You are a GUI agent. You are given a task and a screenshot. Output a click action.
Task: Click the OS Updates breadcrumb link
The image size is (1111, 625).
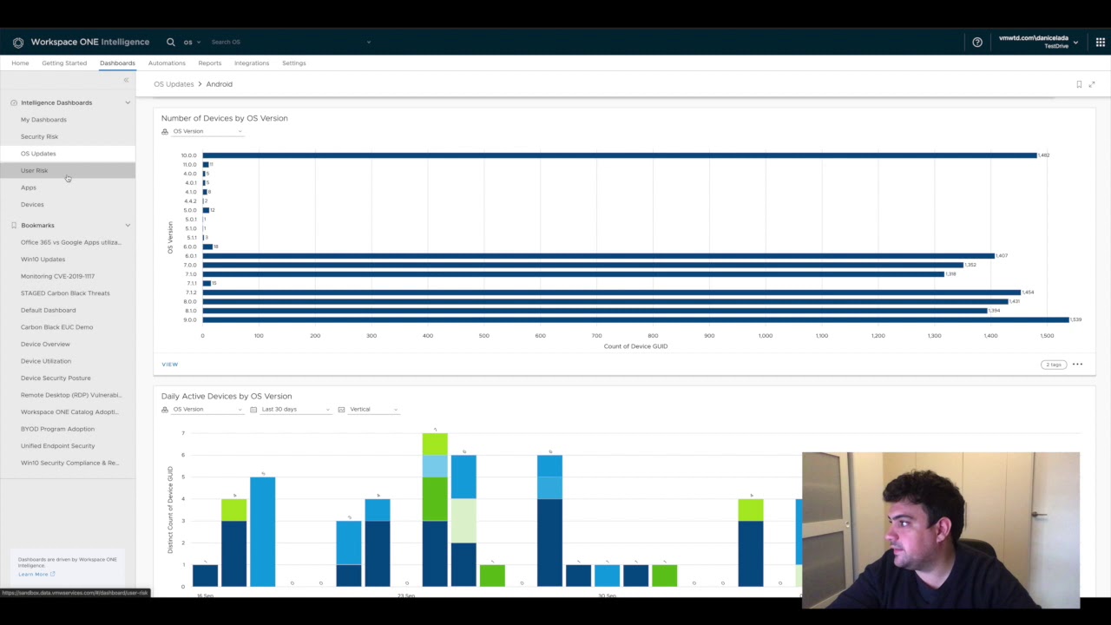(x=174, y=84)
